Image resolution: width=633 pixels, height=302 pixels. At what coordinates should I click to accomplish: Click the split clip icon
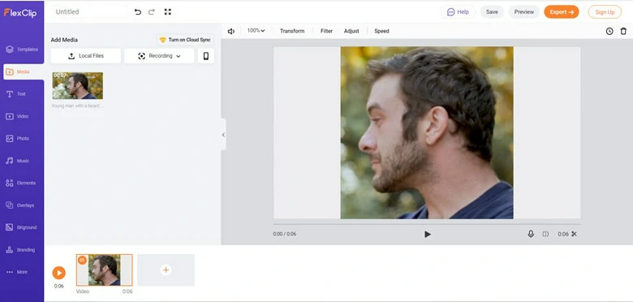(545, 234)
